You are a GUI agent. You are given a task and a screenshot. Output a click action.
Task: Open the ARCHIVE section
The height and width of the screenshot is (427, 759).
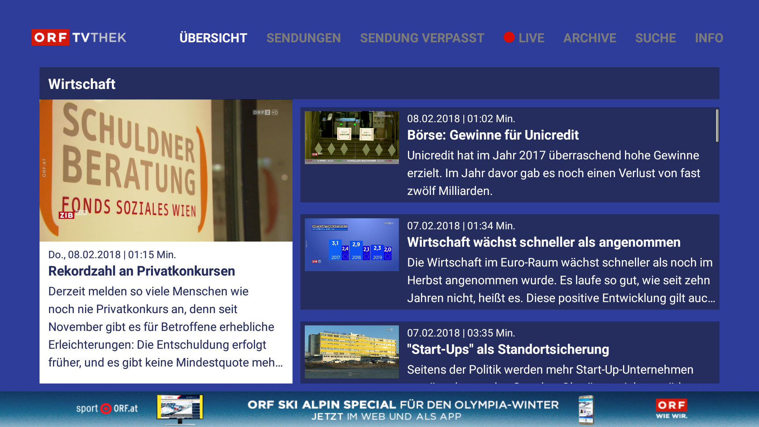coord(590,38)
